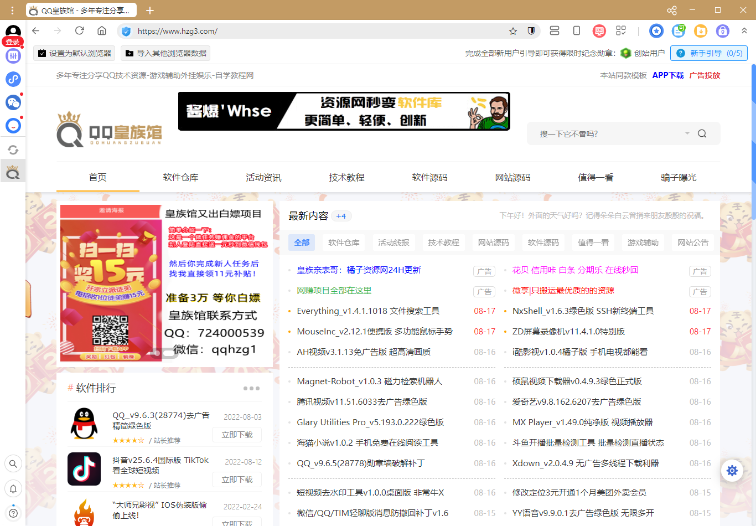
Task: Open the 骗子曝光 navigation menu
Action: click(x=679, y=177)
